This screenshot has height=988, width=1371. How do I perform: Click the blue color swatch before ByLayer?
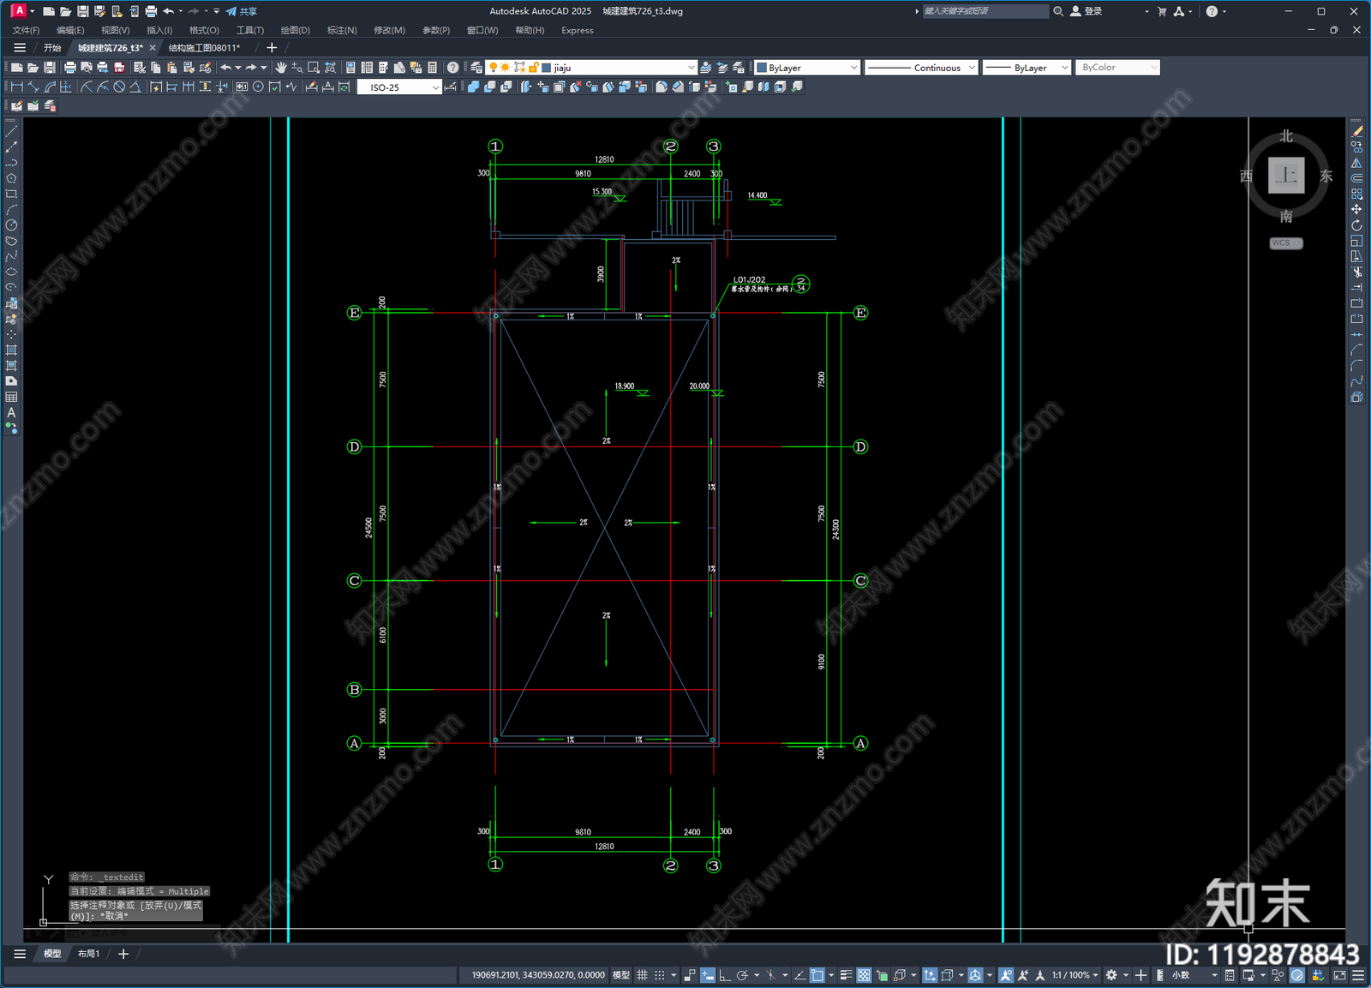click(x=761, y=68)
